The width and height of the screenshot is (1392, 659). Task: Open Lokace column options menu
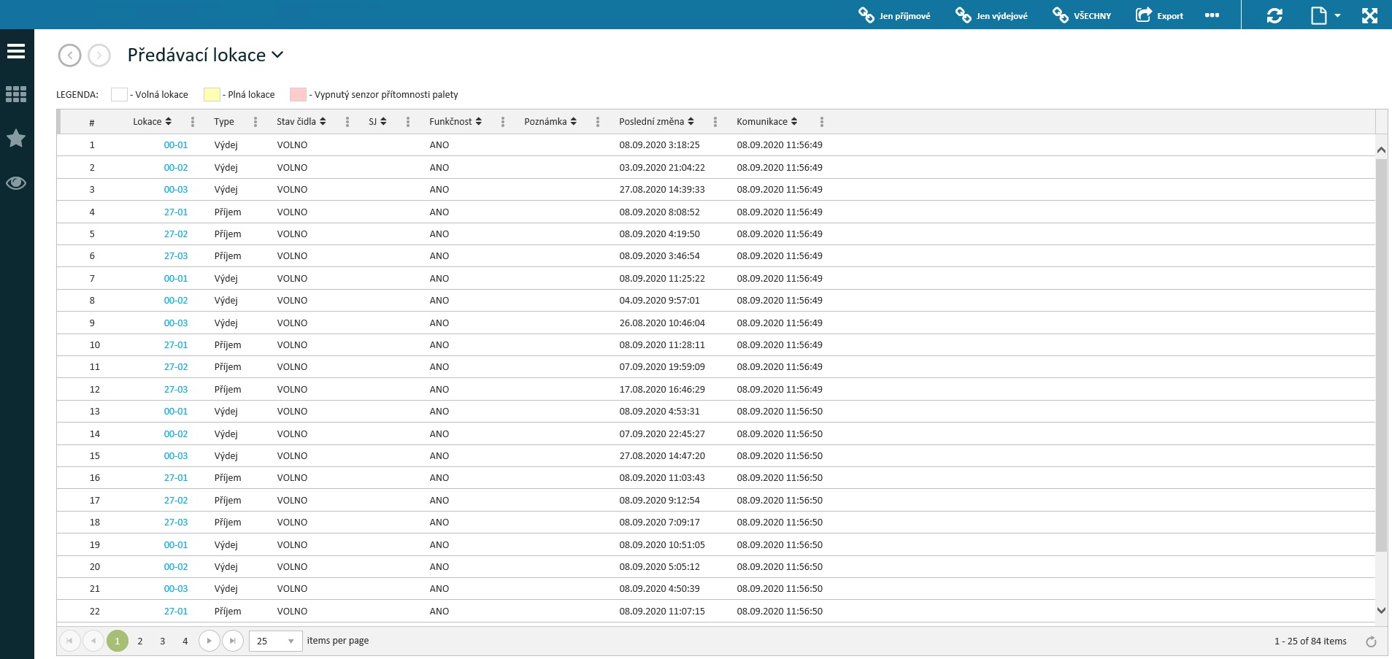click(193, 122)
